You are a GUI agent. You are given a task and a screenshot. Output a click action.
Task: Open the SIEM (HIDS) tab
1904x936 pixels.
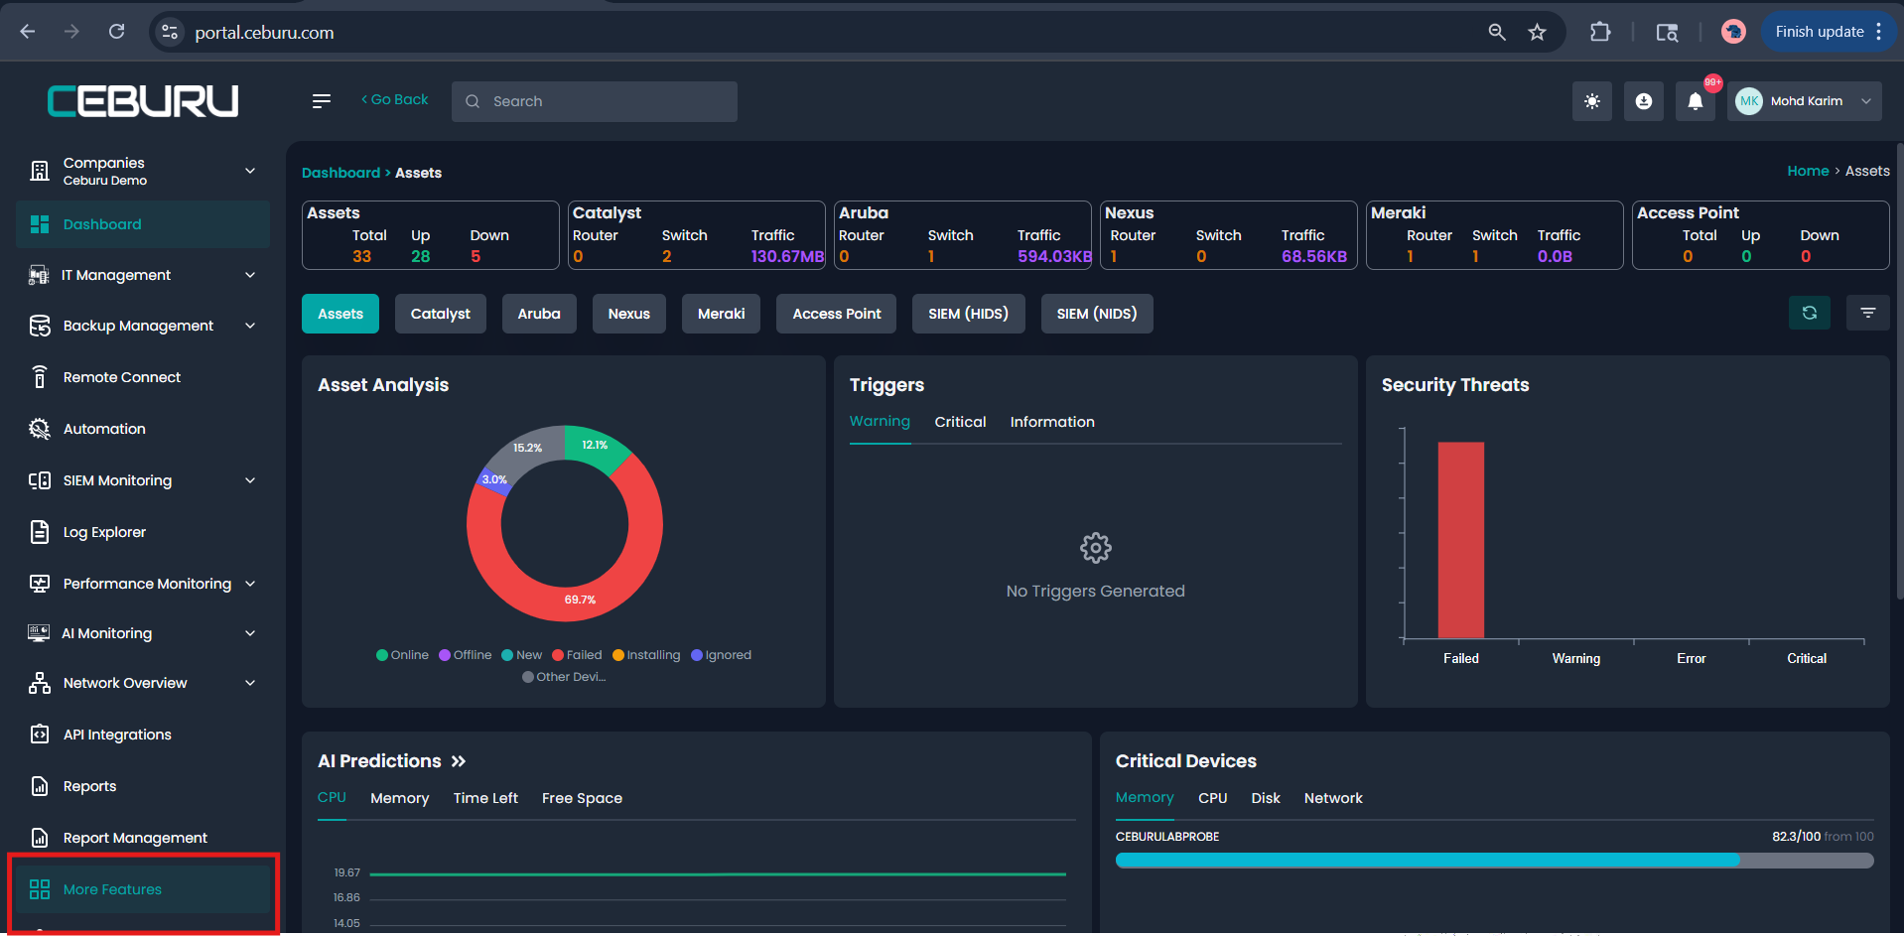969,314
